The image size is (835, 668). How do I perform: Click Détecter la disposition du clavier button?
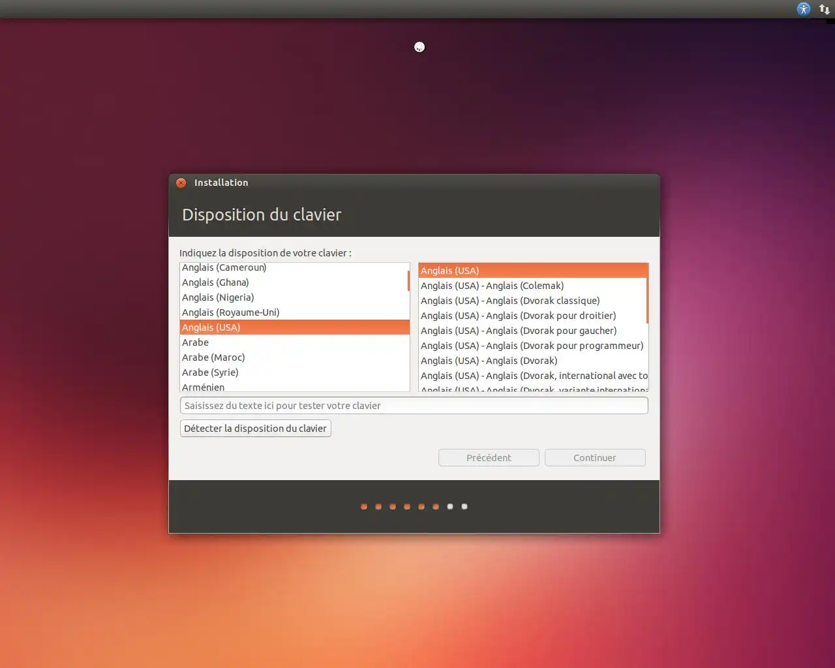pos(255,429)
